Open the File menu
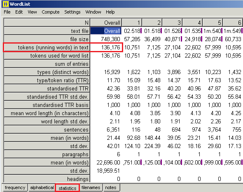The width and height of the screenshot is (243, 192). (7, 12)
